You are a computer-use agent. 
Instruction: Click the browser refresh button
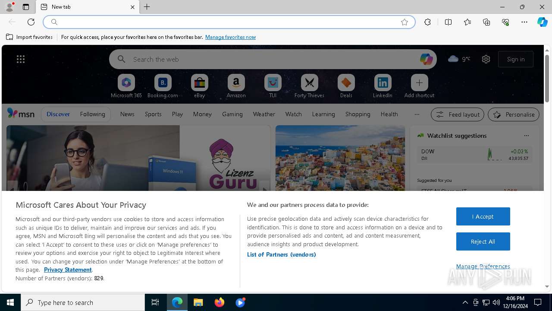31,22
